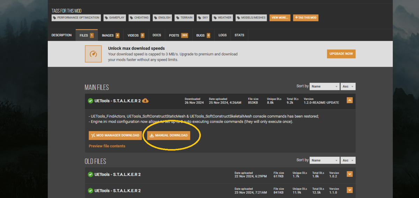Click the View More tags button
The width and height of the screenshot is (419, 198).
pyautogui.click(x=280, y=17)
